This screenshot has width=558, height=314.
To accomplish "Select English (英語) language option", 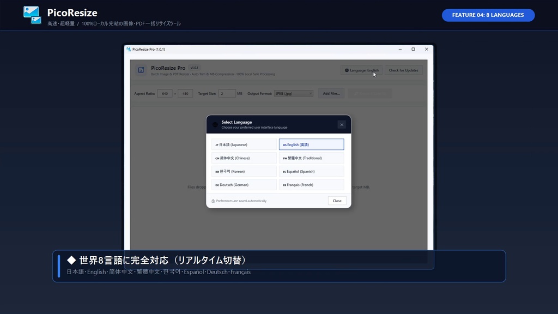I will pyautogui.click(x=311, y=144).
